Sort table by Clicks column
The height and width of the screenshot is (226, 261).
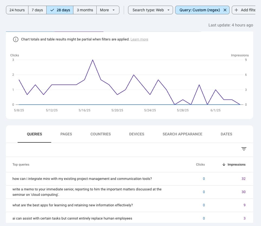click(200, 165)
